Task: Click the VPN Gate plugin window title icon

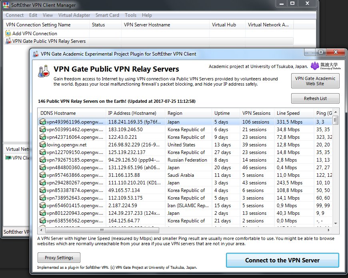Action: click(x=36, y=54)
